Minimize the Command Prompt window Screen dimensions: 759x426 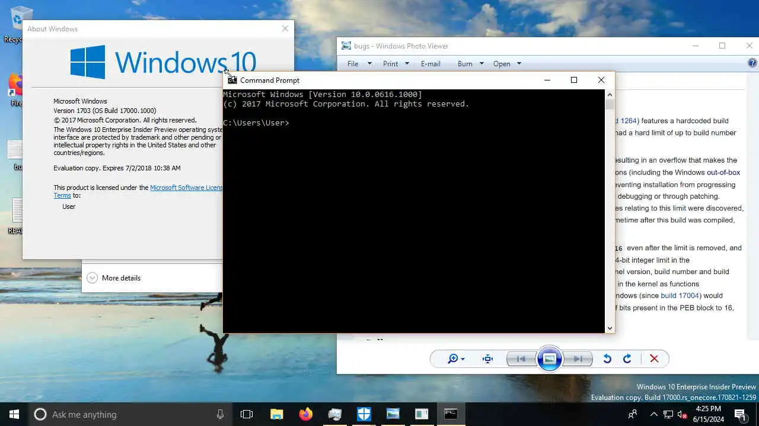[x=547, y=80]
